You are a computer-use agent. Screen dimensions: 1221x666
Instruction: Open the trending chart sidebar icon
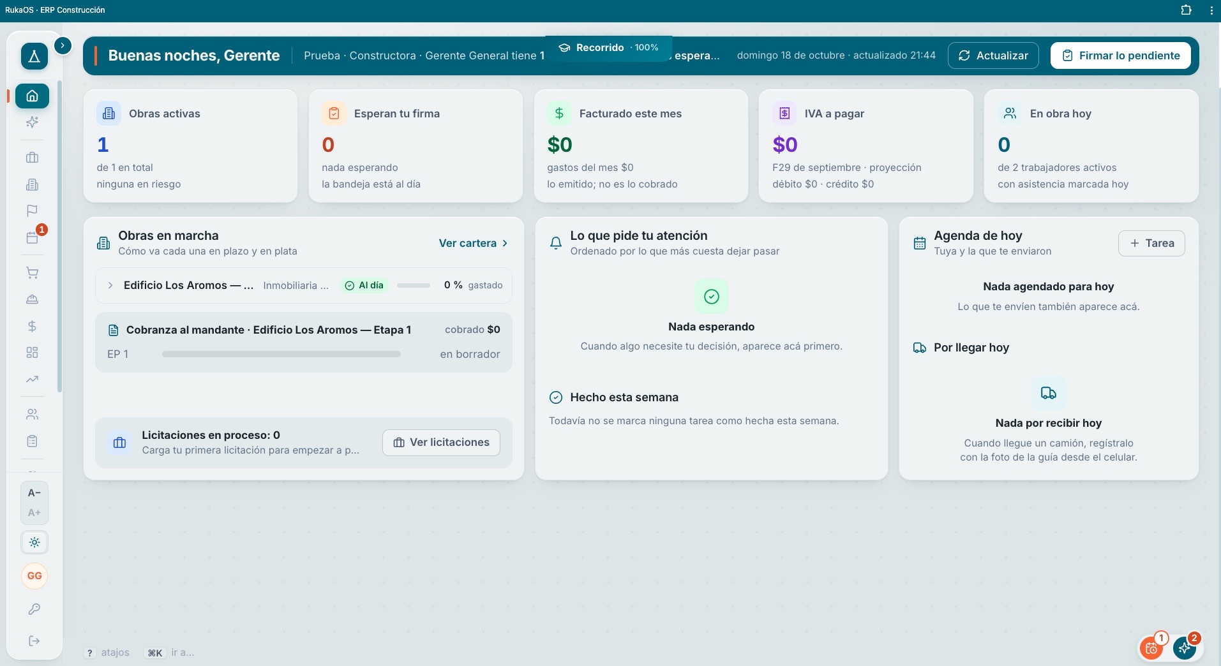(32, 379)
